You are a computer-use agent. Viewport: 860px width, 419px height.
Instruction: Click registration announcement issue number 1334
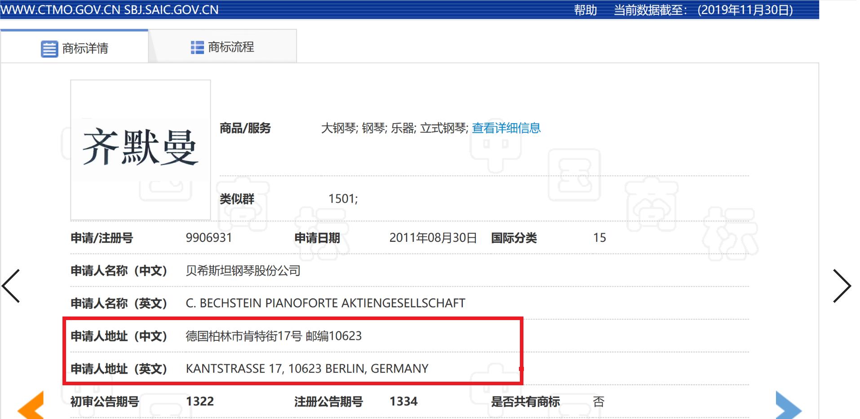(x=403, y=401)
